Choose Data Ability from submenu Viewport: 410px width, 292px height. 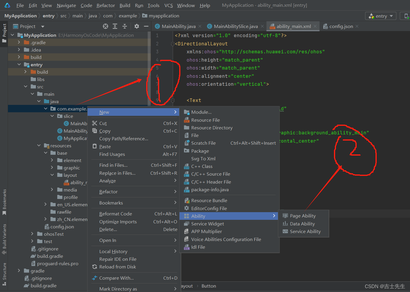[x=303, y=224]
